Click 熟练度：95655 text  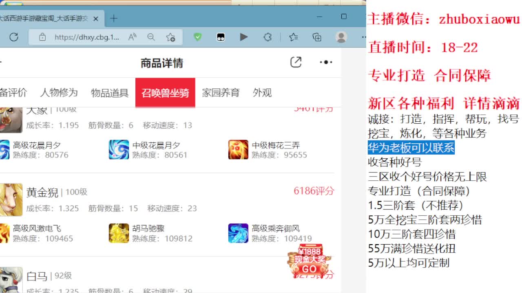[279, 155]
